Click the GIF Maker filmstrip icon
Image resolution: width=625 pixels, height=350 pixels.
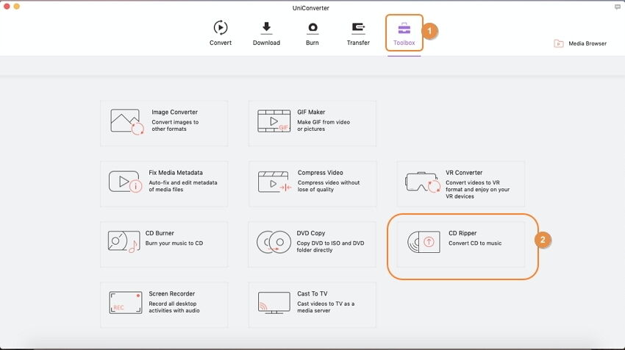pos(274,121)
